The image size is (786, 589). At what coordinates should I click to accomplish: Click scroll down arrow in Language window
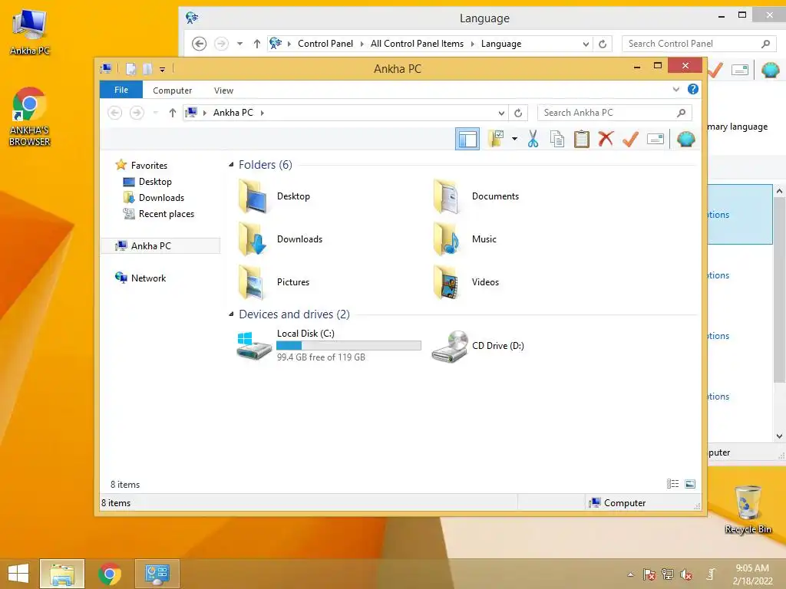779,436
